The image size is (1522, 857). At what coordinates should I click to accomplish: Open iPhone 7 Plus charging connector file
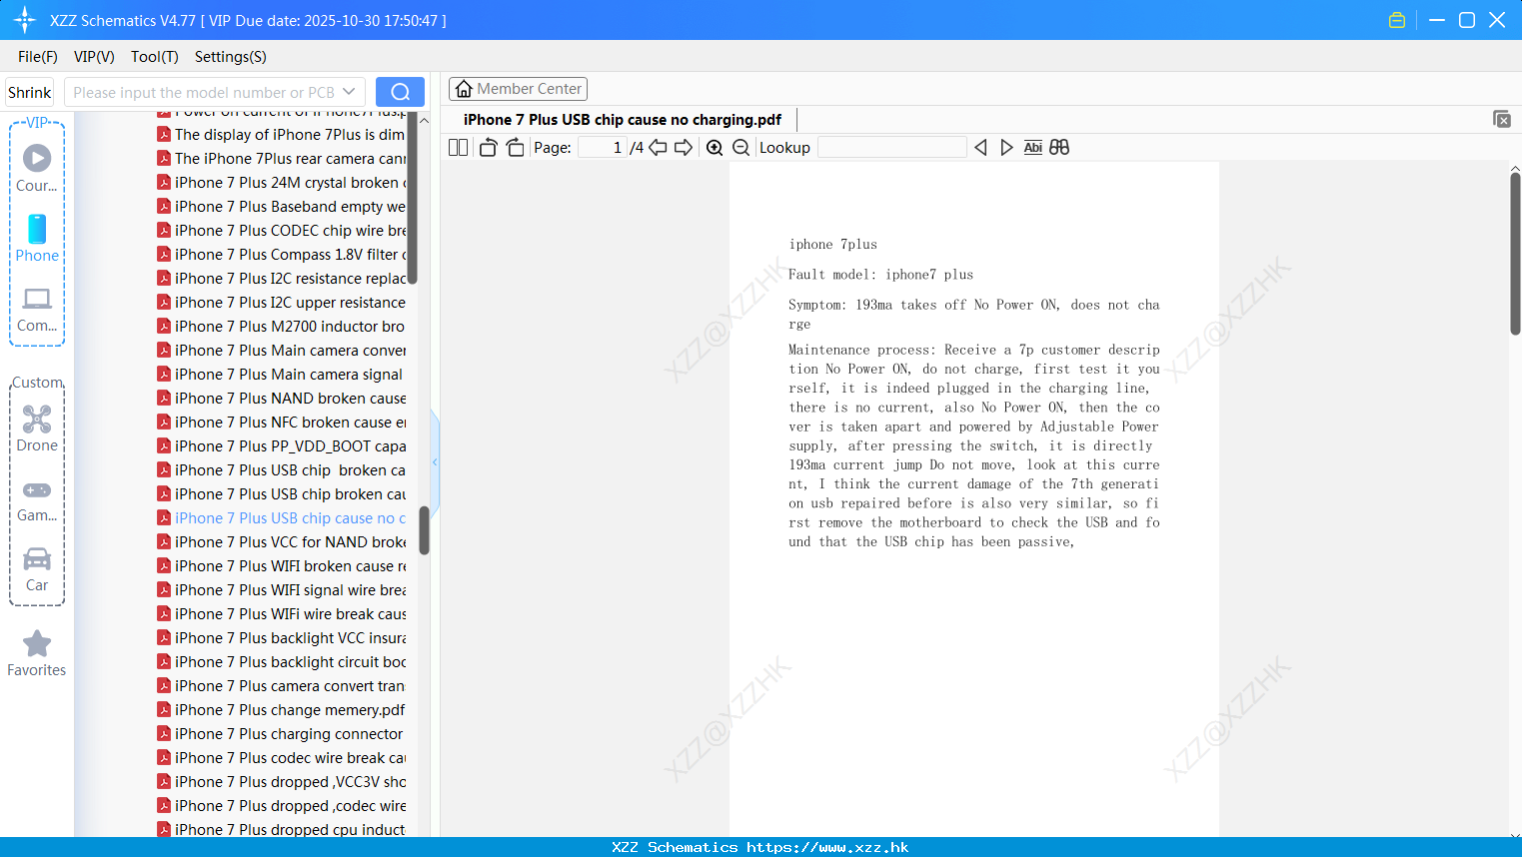pyautogui.click(x=282, y=734)
